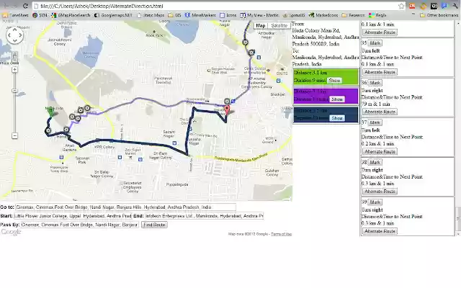The height and width of the screenshot is (288, 461).
Task: Open the Icons bookmark
Action: pos(228,15)
